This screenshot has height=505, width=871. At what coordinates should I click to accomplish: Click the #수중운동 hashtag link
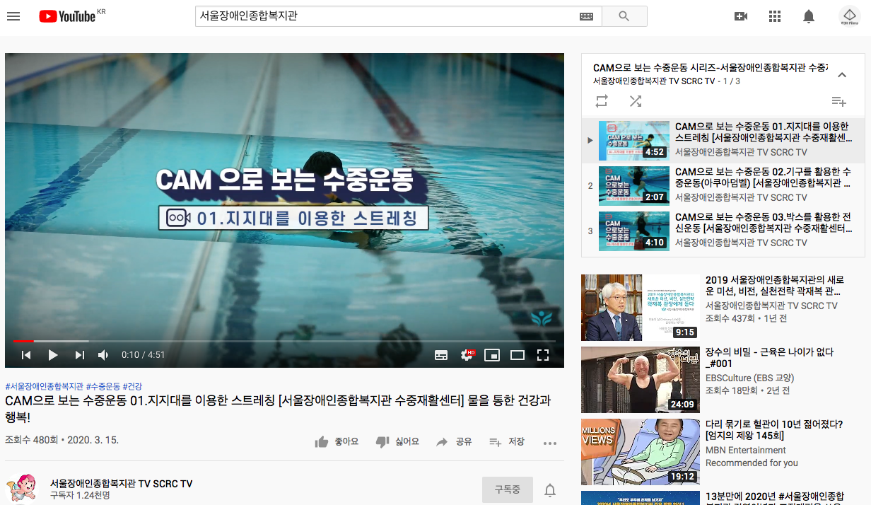click(103, 386)
